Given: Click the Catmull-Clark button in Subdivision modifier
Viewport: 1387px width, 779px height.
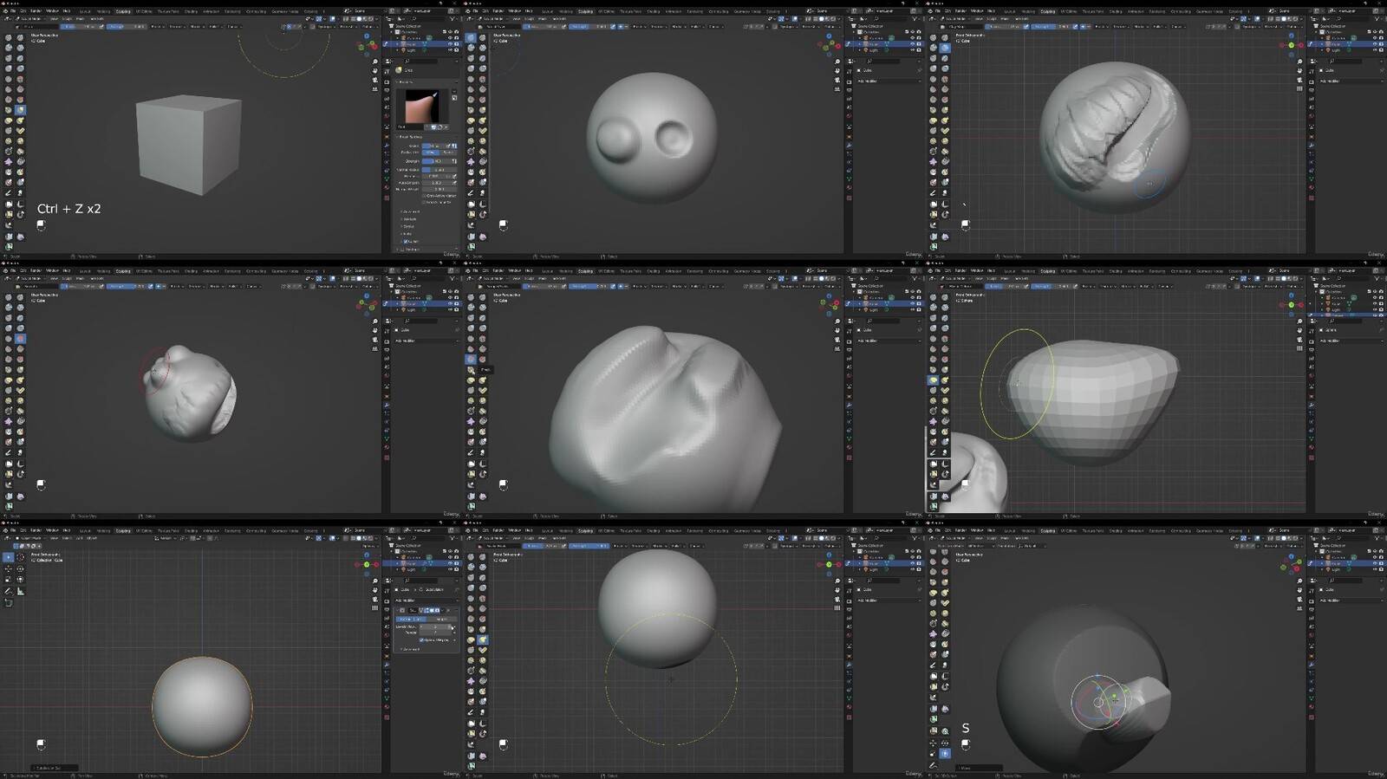Looking at the screenshot, I should pyautogui.click(x=411, y=619).
